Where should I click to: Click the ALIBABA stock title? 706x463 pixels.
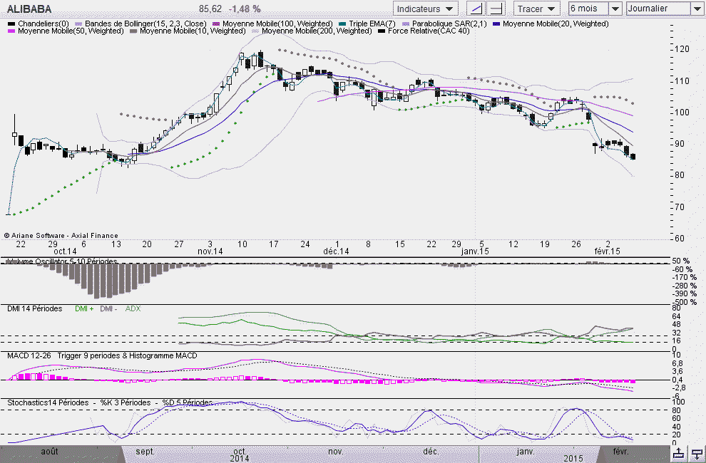pyautogui.click(x=29, y=9)
